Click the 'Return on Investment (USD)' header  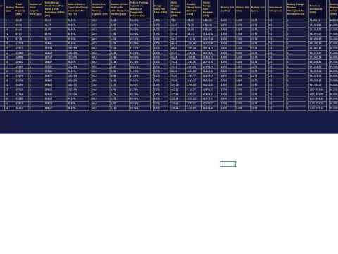318,9
